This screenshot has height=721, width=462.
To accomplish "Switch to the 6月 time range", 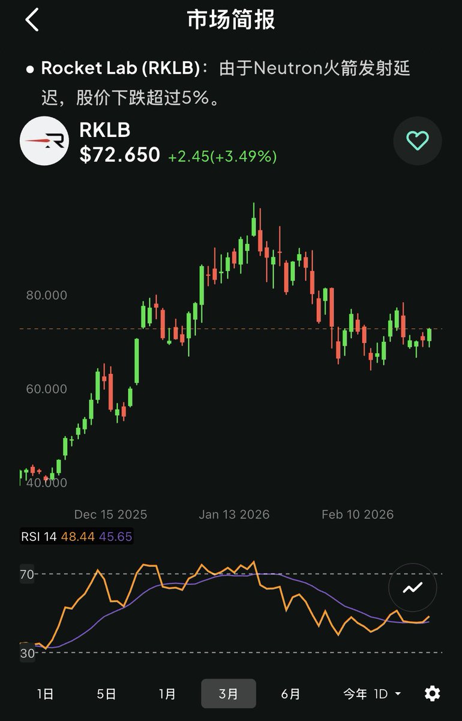I will coord(290,694).
